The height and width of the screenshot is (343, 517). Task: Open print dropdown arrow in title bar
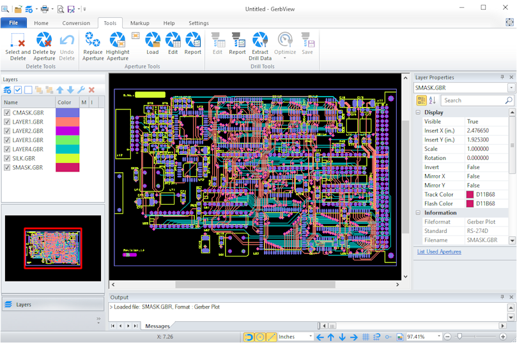[x=52, y=9]
